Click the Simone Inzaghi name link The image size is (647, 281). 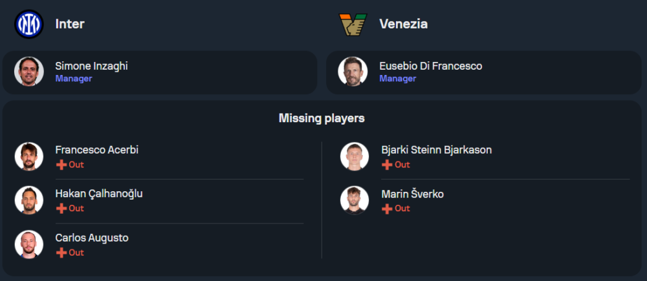(x=91, y=66)
